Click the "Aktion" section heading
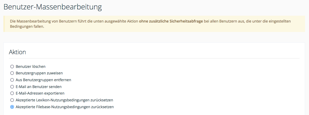Image resolution: width=309 pixels, height=115 pixels. pyautogui.click(x=17, y=52)
